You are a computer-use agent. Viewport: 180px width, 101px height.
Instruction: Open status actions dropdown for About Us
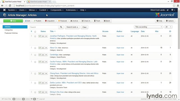pos(46,48)
